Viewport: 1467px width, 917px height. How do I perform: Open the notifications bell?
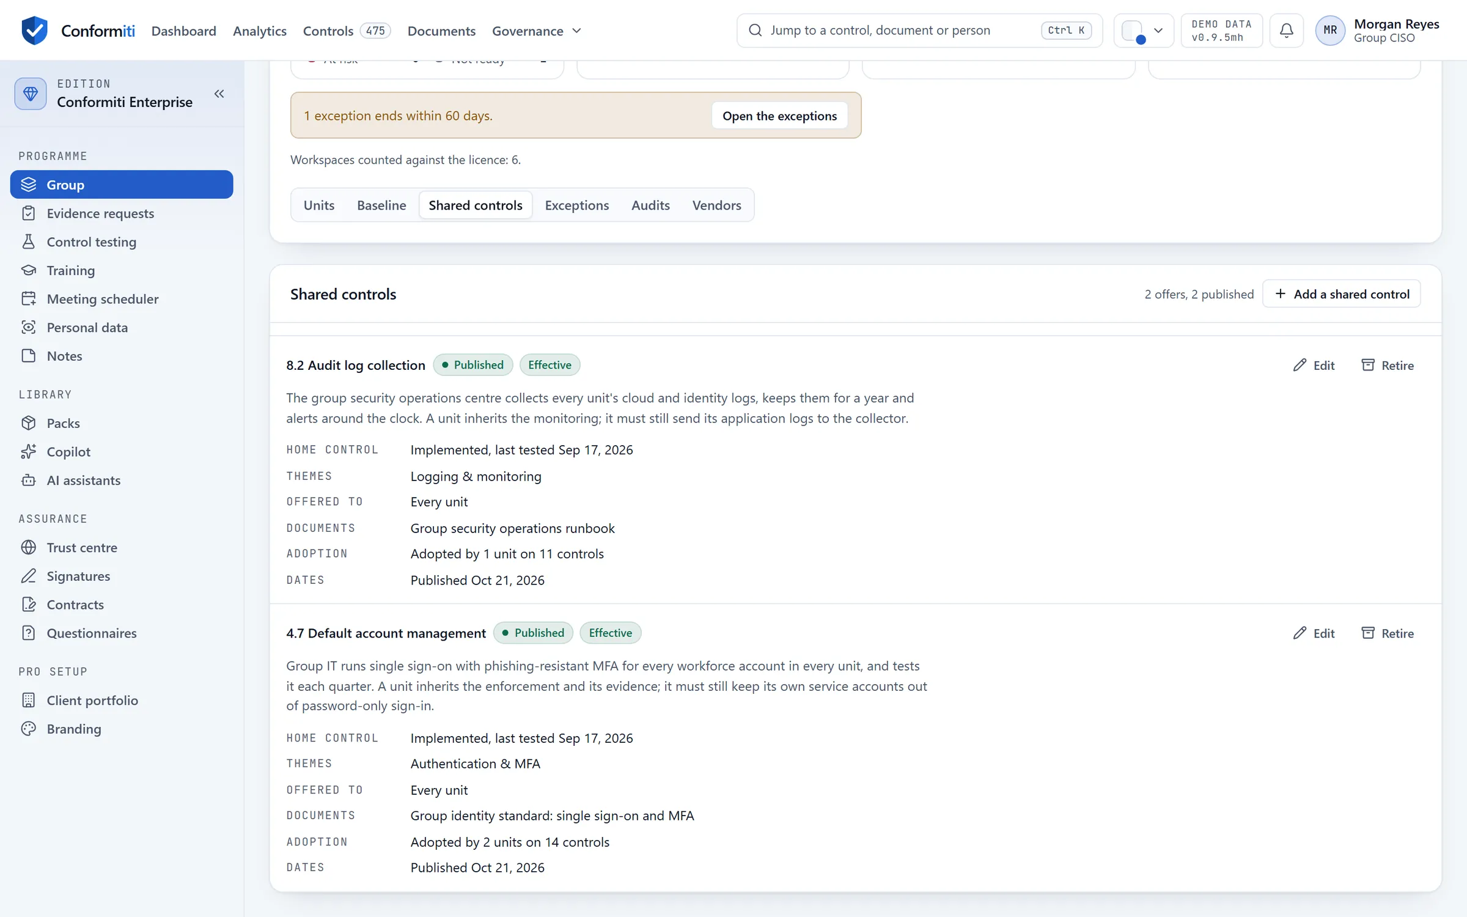(x=1287, y=31)
